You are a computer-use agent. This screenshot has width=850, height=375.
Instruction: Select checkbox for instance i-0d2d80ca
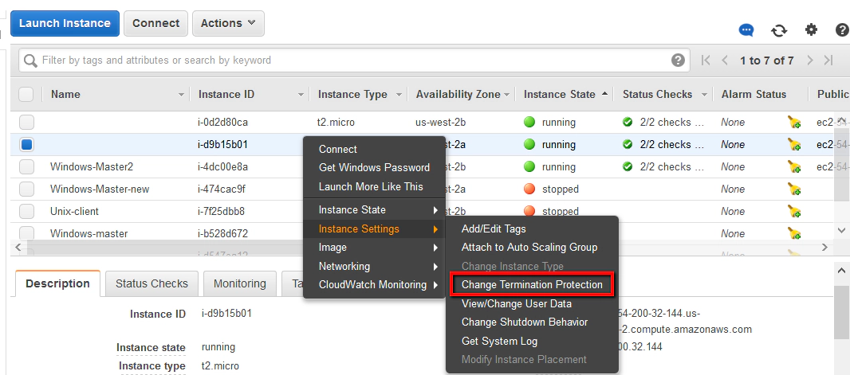click(x=26, y=123)
